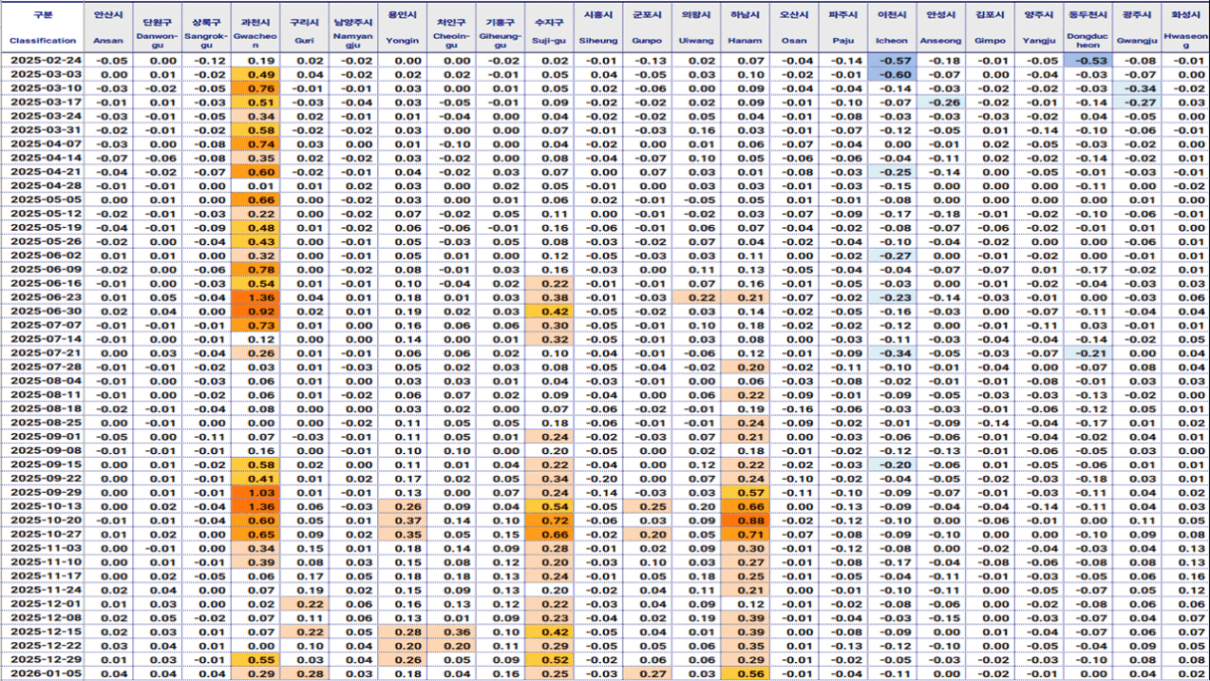The width and height of the screenshot is (1210, 681).
Task: Select Hanam cell 0.56 in 2026-01-05 row
Action: pos(745,674)
